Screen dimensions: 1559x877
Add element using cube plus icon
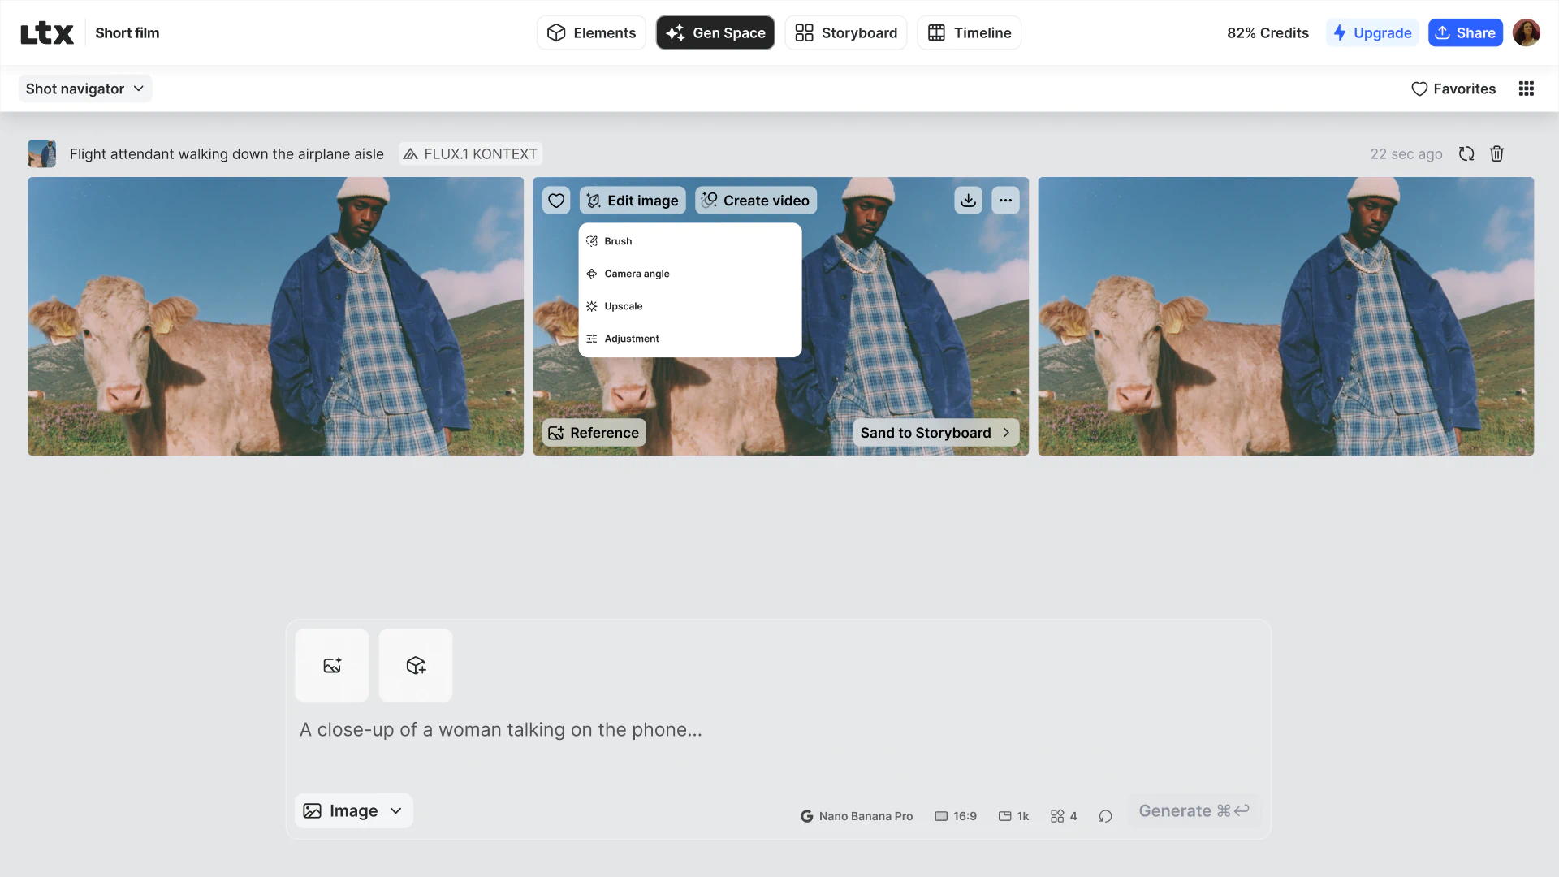[416, 665]
